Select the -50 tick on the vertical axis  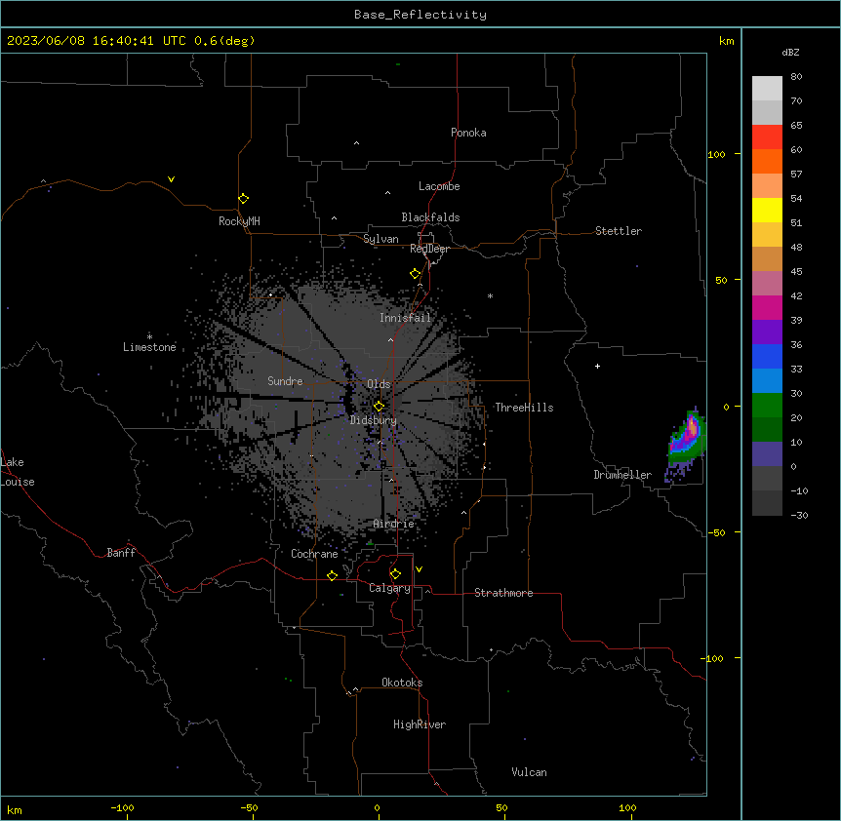click(717, 532)
